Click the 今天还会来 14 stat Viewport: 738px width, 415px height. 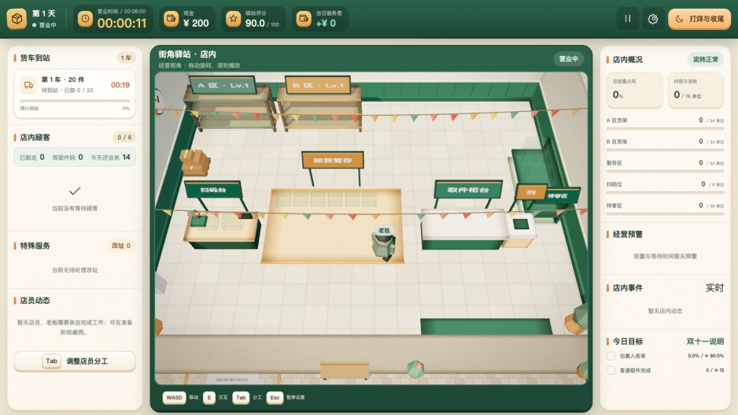[x=111, y=158]
